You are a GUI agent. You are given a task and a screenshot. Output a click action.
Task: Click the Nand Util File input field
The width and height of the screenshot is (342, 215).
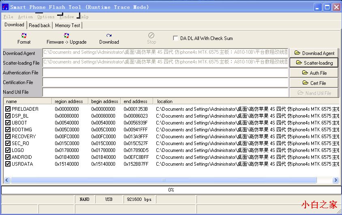165,92
